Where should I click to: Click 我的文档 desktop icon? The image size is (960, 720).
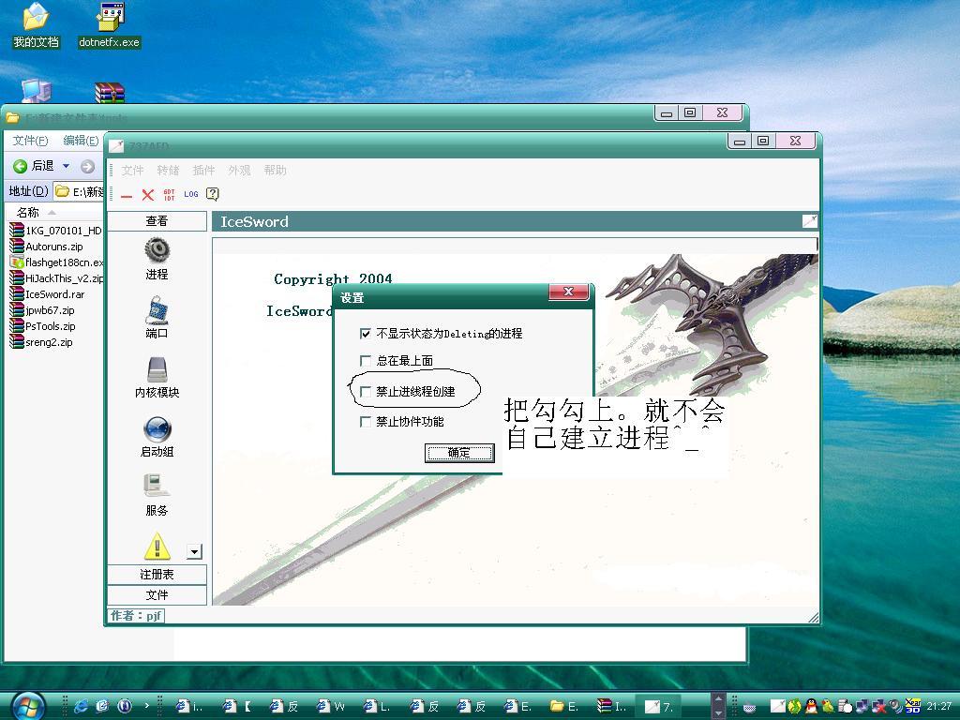click(x=37, y=25)
